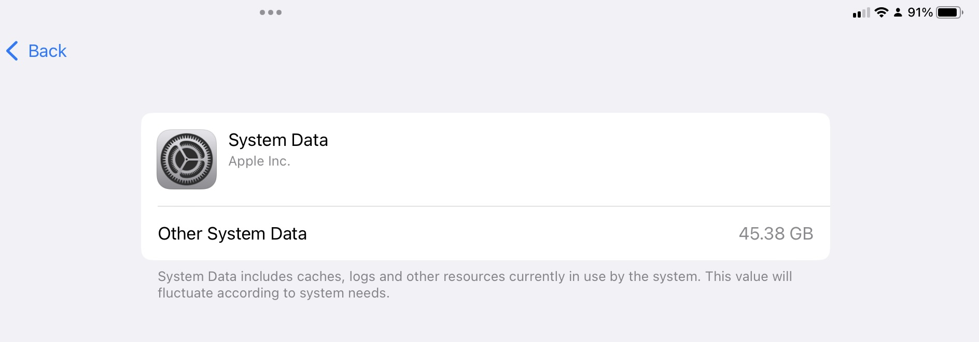This screenshot has width=979, height=342.
Task: Tap the battery icon in status bar
Action: point(949,12)
